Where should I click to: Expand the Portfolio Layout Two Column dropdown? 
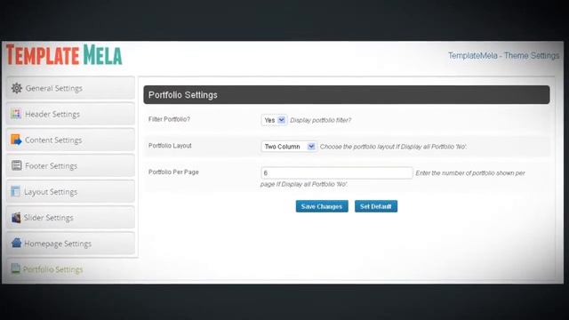289,147
